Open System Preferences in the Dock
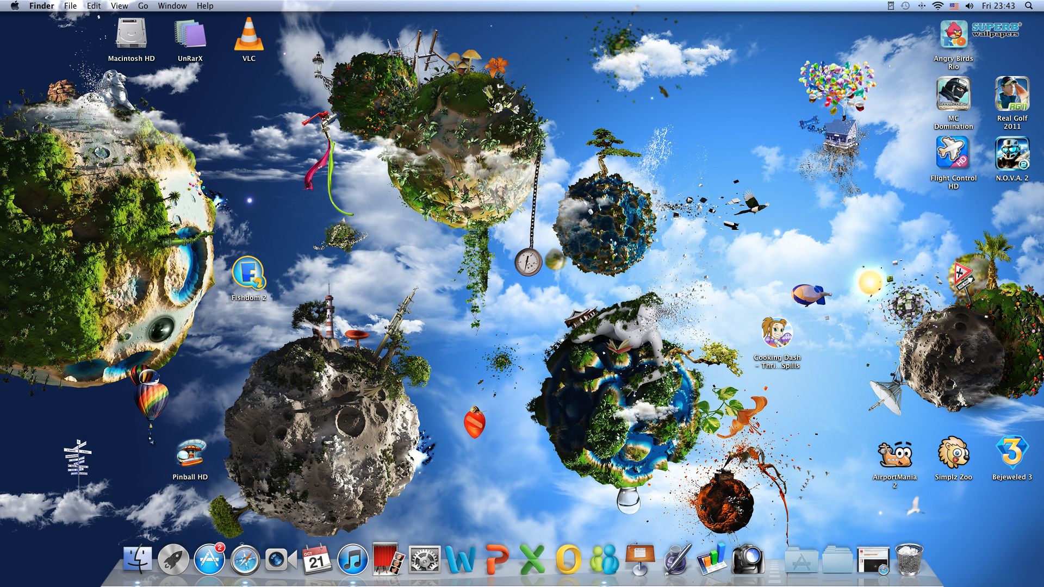The height and width of the screenshot is (587, 1044). click(424, 560)
